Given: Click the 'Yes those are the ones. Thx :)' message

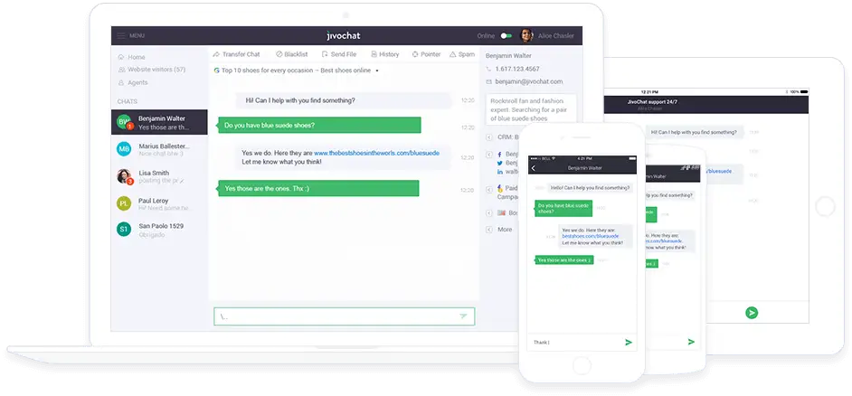Looking at the screenshot, I should (x=318, y=188).
